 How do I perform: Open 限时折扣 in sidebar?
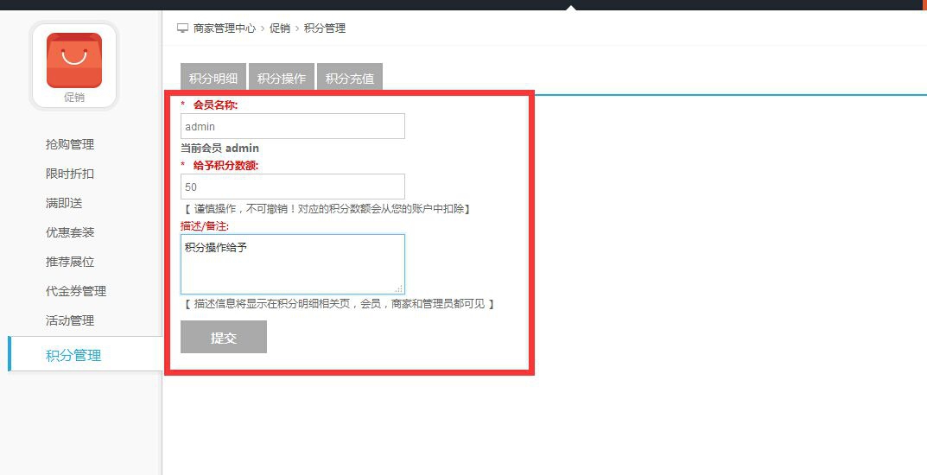pyautogui.click(x=70, y=174)
